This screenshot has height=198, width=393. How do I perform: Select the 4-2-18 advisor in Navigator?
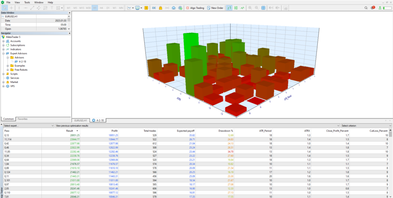22,61
